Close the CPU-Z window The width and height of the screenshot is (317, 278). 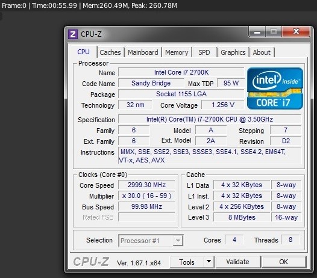click(x=296, y=31)
